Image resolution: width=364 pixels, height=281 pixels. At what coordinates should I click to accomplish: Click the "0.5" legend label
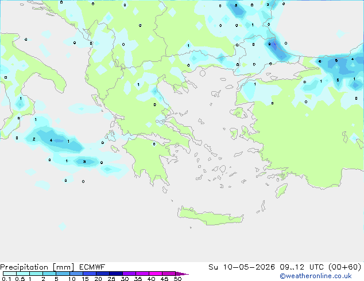pyautogui.click(x=20, y=279)
